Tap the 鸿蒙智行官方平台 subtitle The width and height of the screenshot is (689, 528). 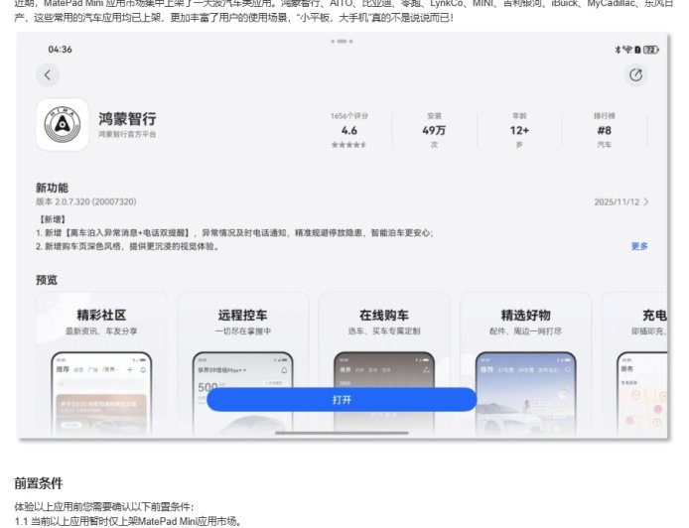click(127, 134)
